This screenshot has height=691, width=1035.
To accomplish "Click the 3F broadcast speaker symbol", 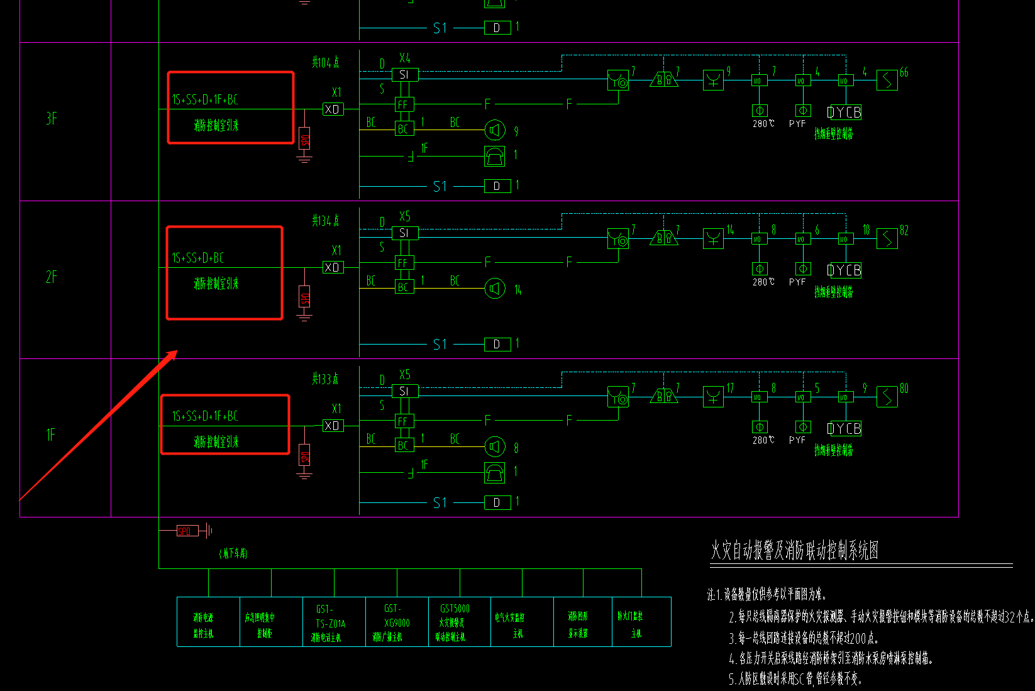I will [x=495, y=130].
